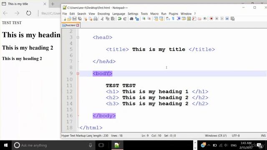
Task: Click the Close All toolbar icon
Action: coord(91,19)
